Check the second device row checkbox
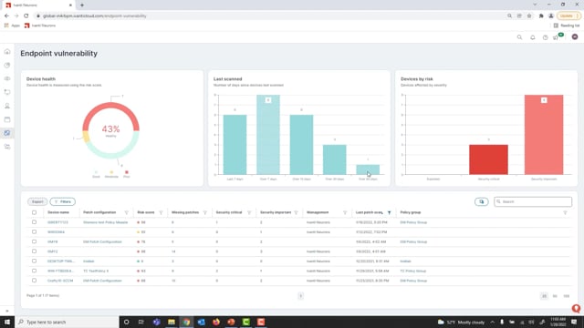The width and height of the screenshot is (584, 328). point(35,231)
